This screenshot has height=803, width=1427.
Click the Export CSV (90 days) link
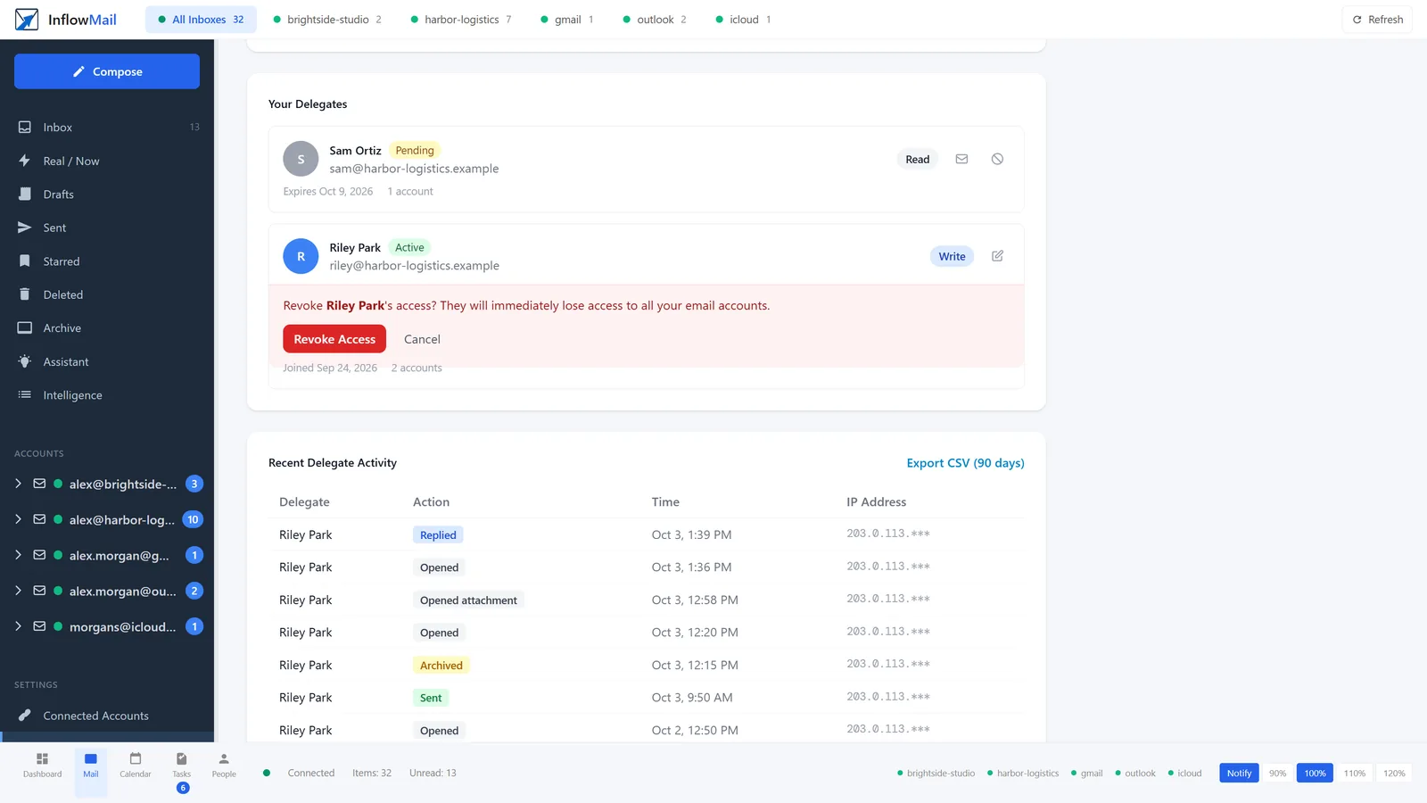coord(965,463)
